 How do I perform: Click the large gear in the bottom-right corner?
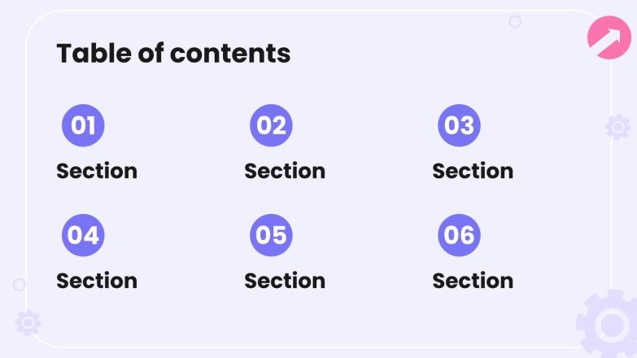click(609, 324)
